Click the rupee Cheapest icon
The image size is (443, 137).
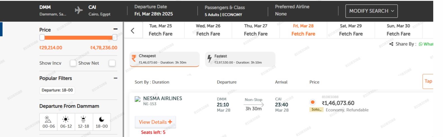click(134, 58)
